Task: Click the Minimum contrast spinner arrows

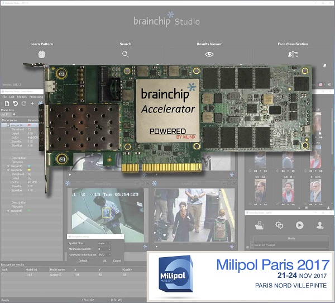Action: 109,249
